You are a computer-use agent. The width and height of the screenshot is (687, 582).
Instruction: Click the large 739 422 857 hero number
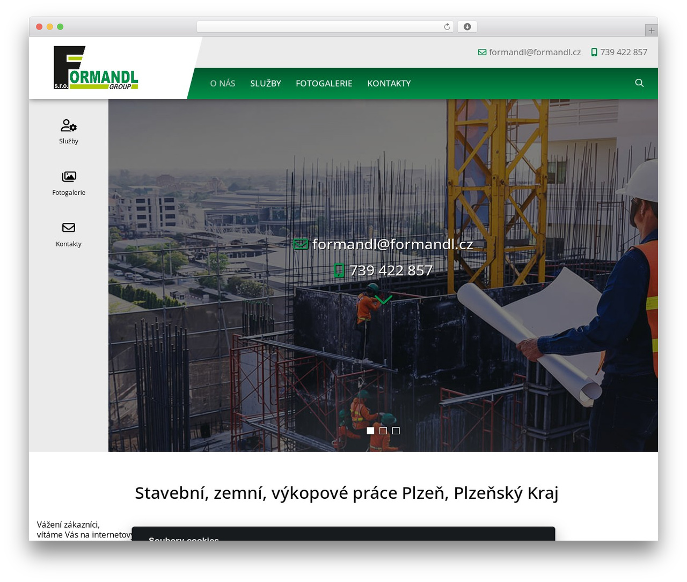pos(391,270)
